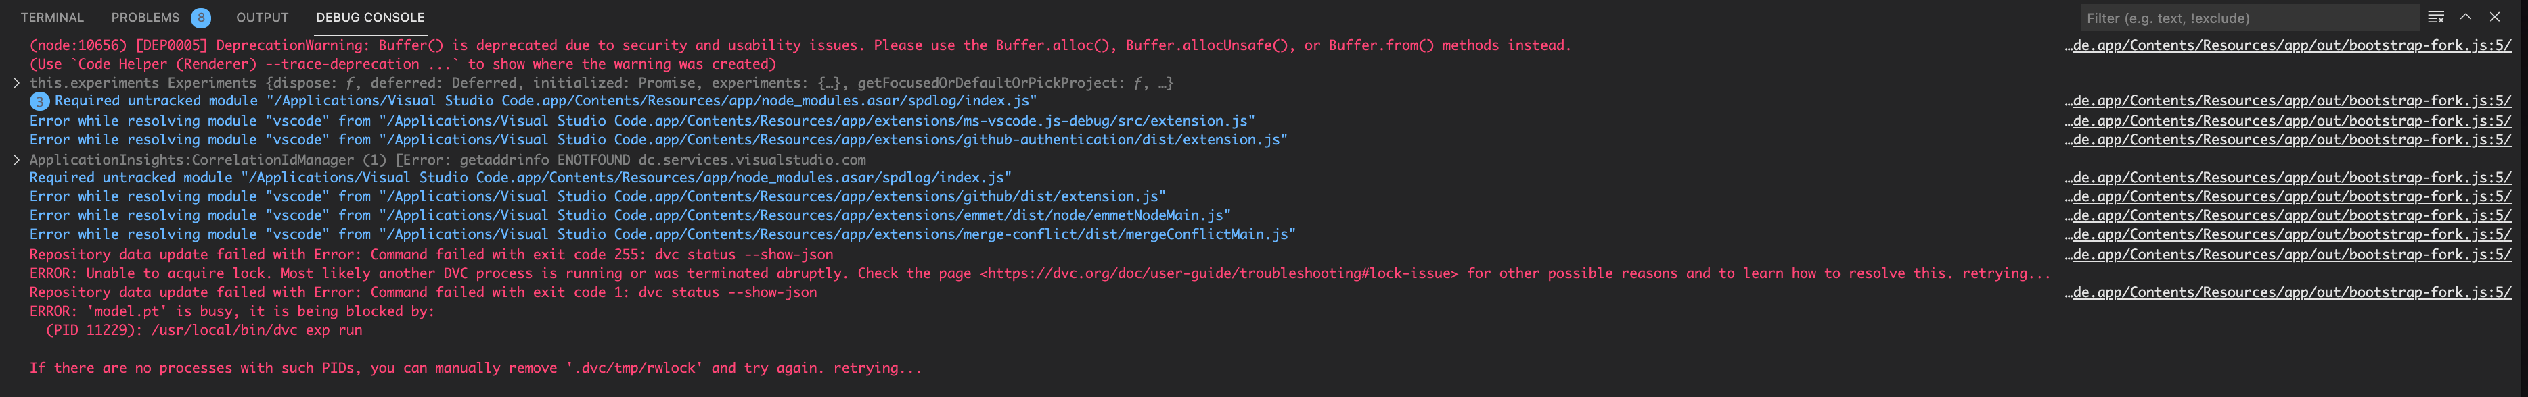Open bootstrap-fork.js:5 beside Repository data update failed
The width and height of the screenshot is (2528, 397).
pyautogui.click(x=2286, y=254)
